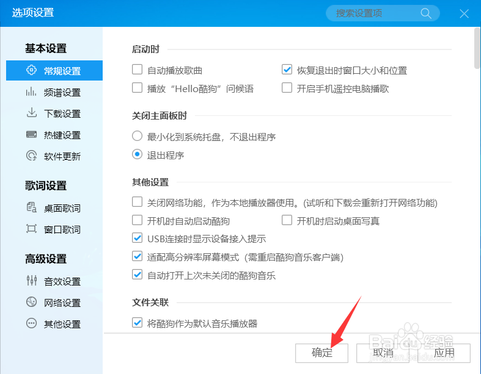Select 最小化到系统托盘 radio option
The height and width of the screenshot is (374, 481).
click(137, 136)
